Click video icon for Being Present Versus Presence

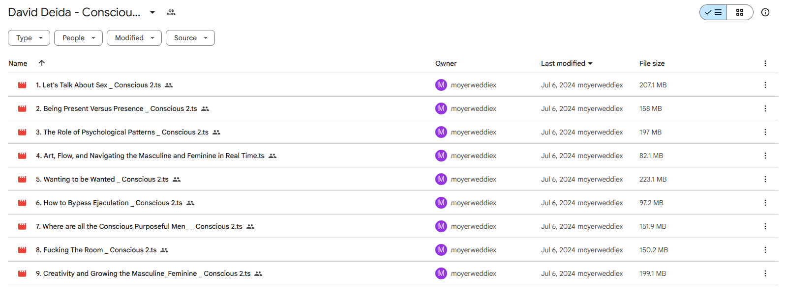[x=22, y=108]
